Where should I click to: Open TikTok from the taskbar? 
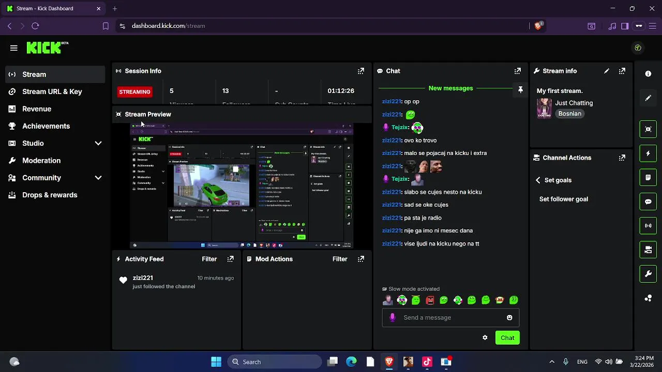click(x=427, y=362)
